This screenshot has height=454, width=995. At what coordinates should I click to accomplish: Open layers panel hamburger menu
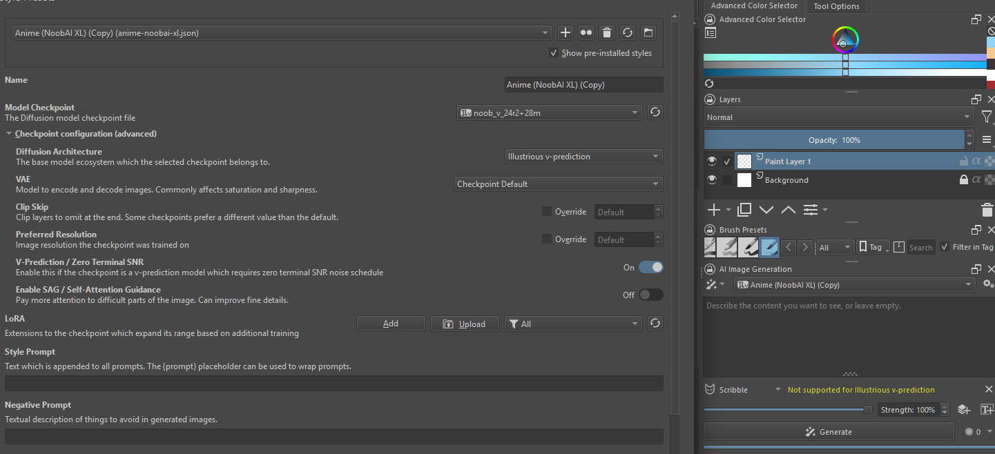(x=986, y=140)
